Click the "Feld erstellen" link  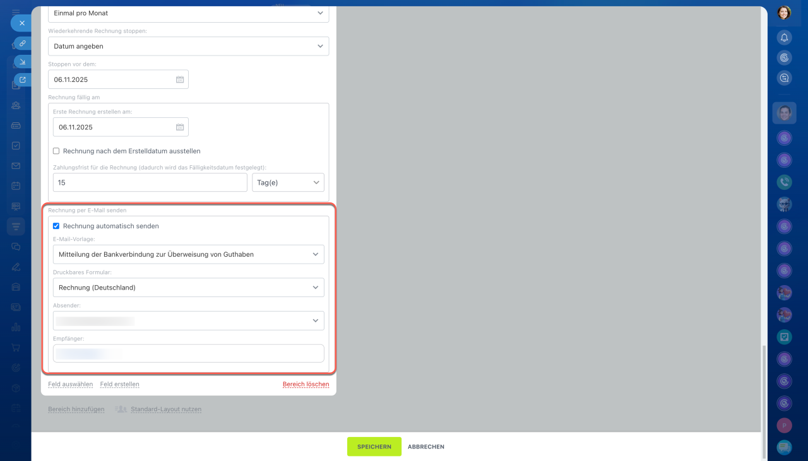(x=120, y=384)
